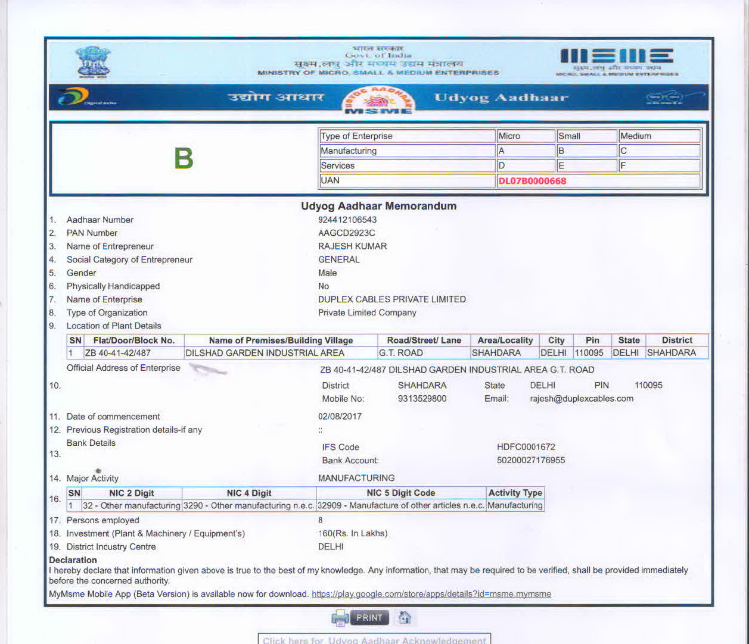Image resolution: width=749 pixels, height=644 pixels.
Task: Click the Small column header cell
Action: [586, 136]
